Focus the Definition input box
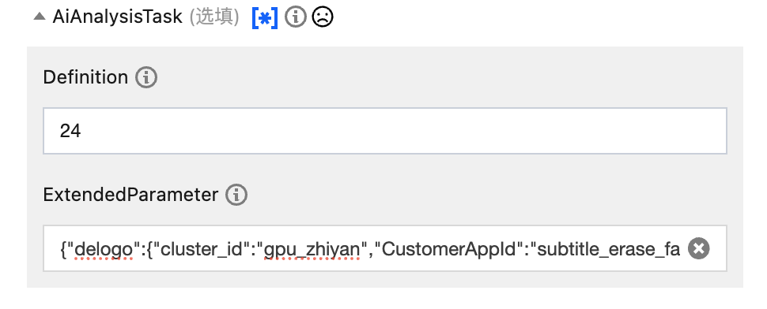 click(x=385, y=131)
